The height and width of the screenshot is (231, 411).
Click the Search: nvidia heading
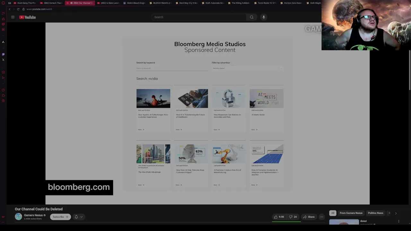(147, 79)
